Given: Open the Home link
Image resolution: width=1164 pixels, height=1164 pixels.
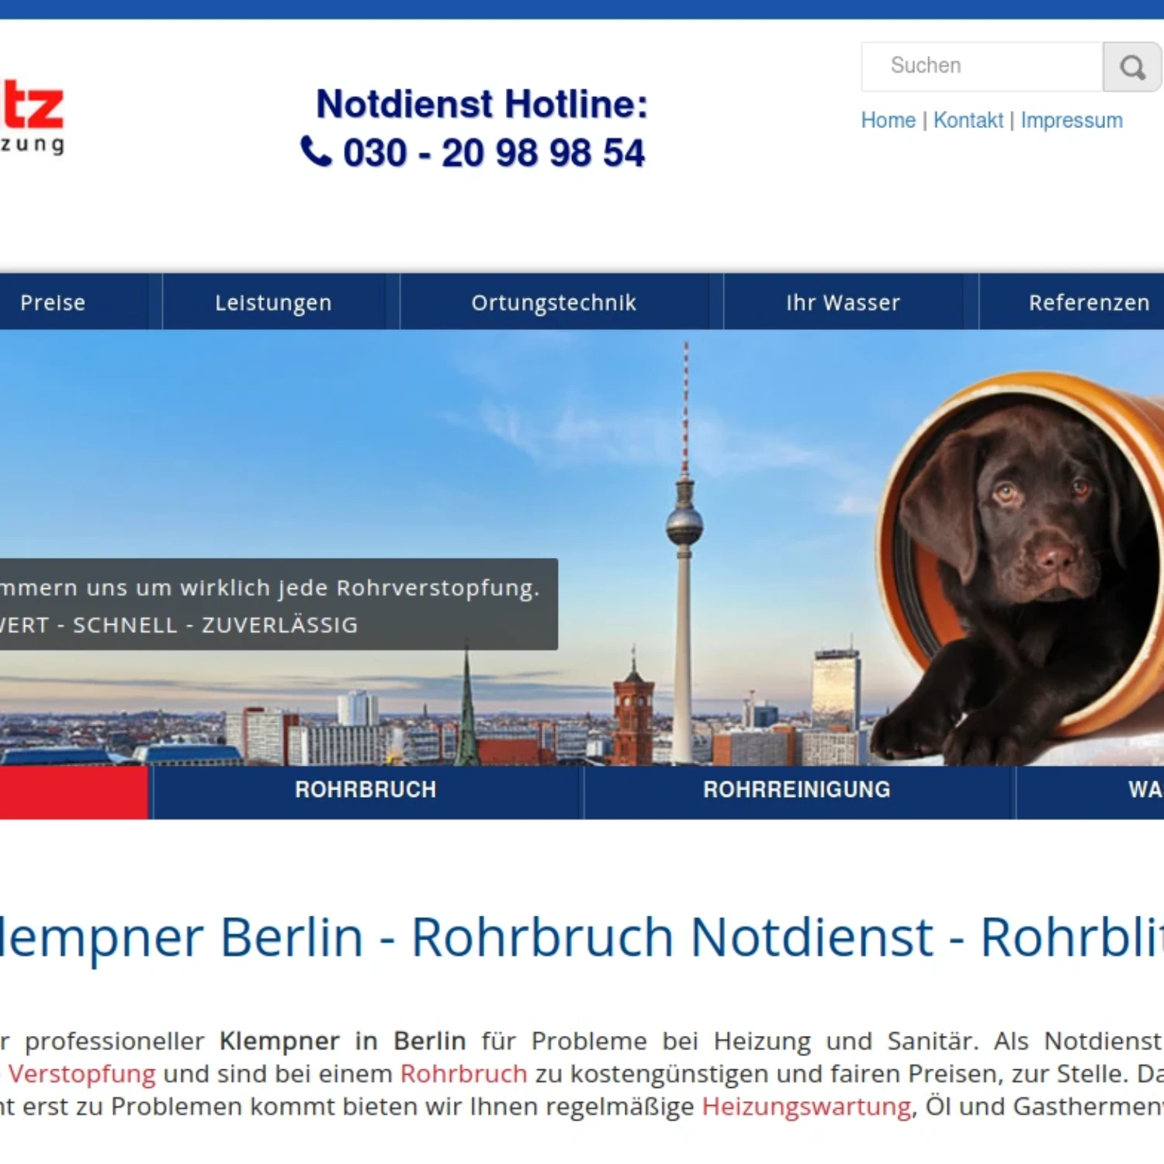Looking at the screenshot, I should [x=889, y=120].
